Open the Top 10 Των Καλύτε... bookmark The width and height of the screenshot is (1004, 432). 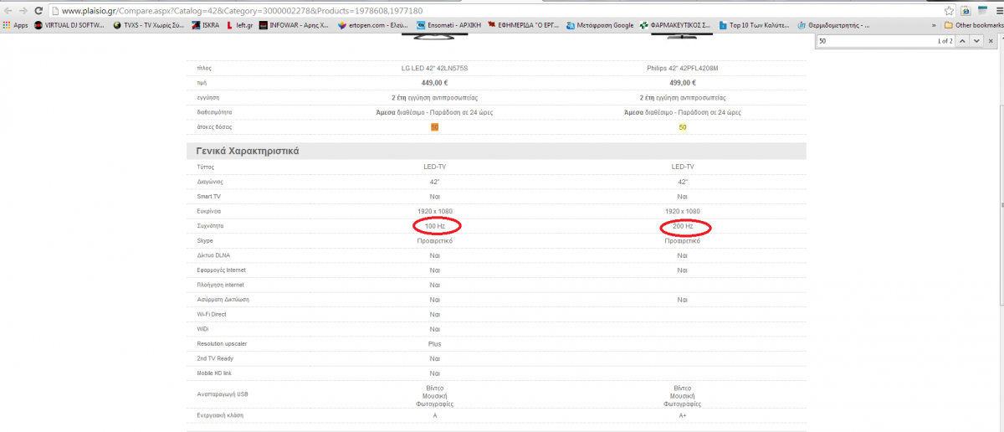(755, 25)
